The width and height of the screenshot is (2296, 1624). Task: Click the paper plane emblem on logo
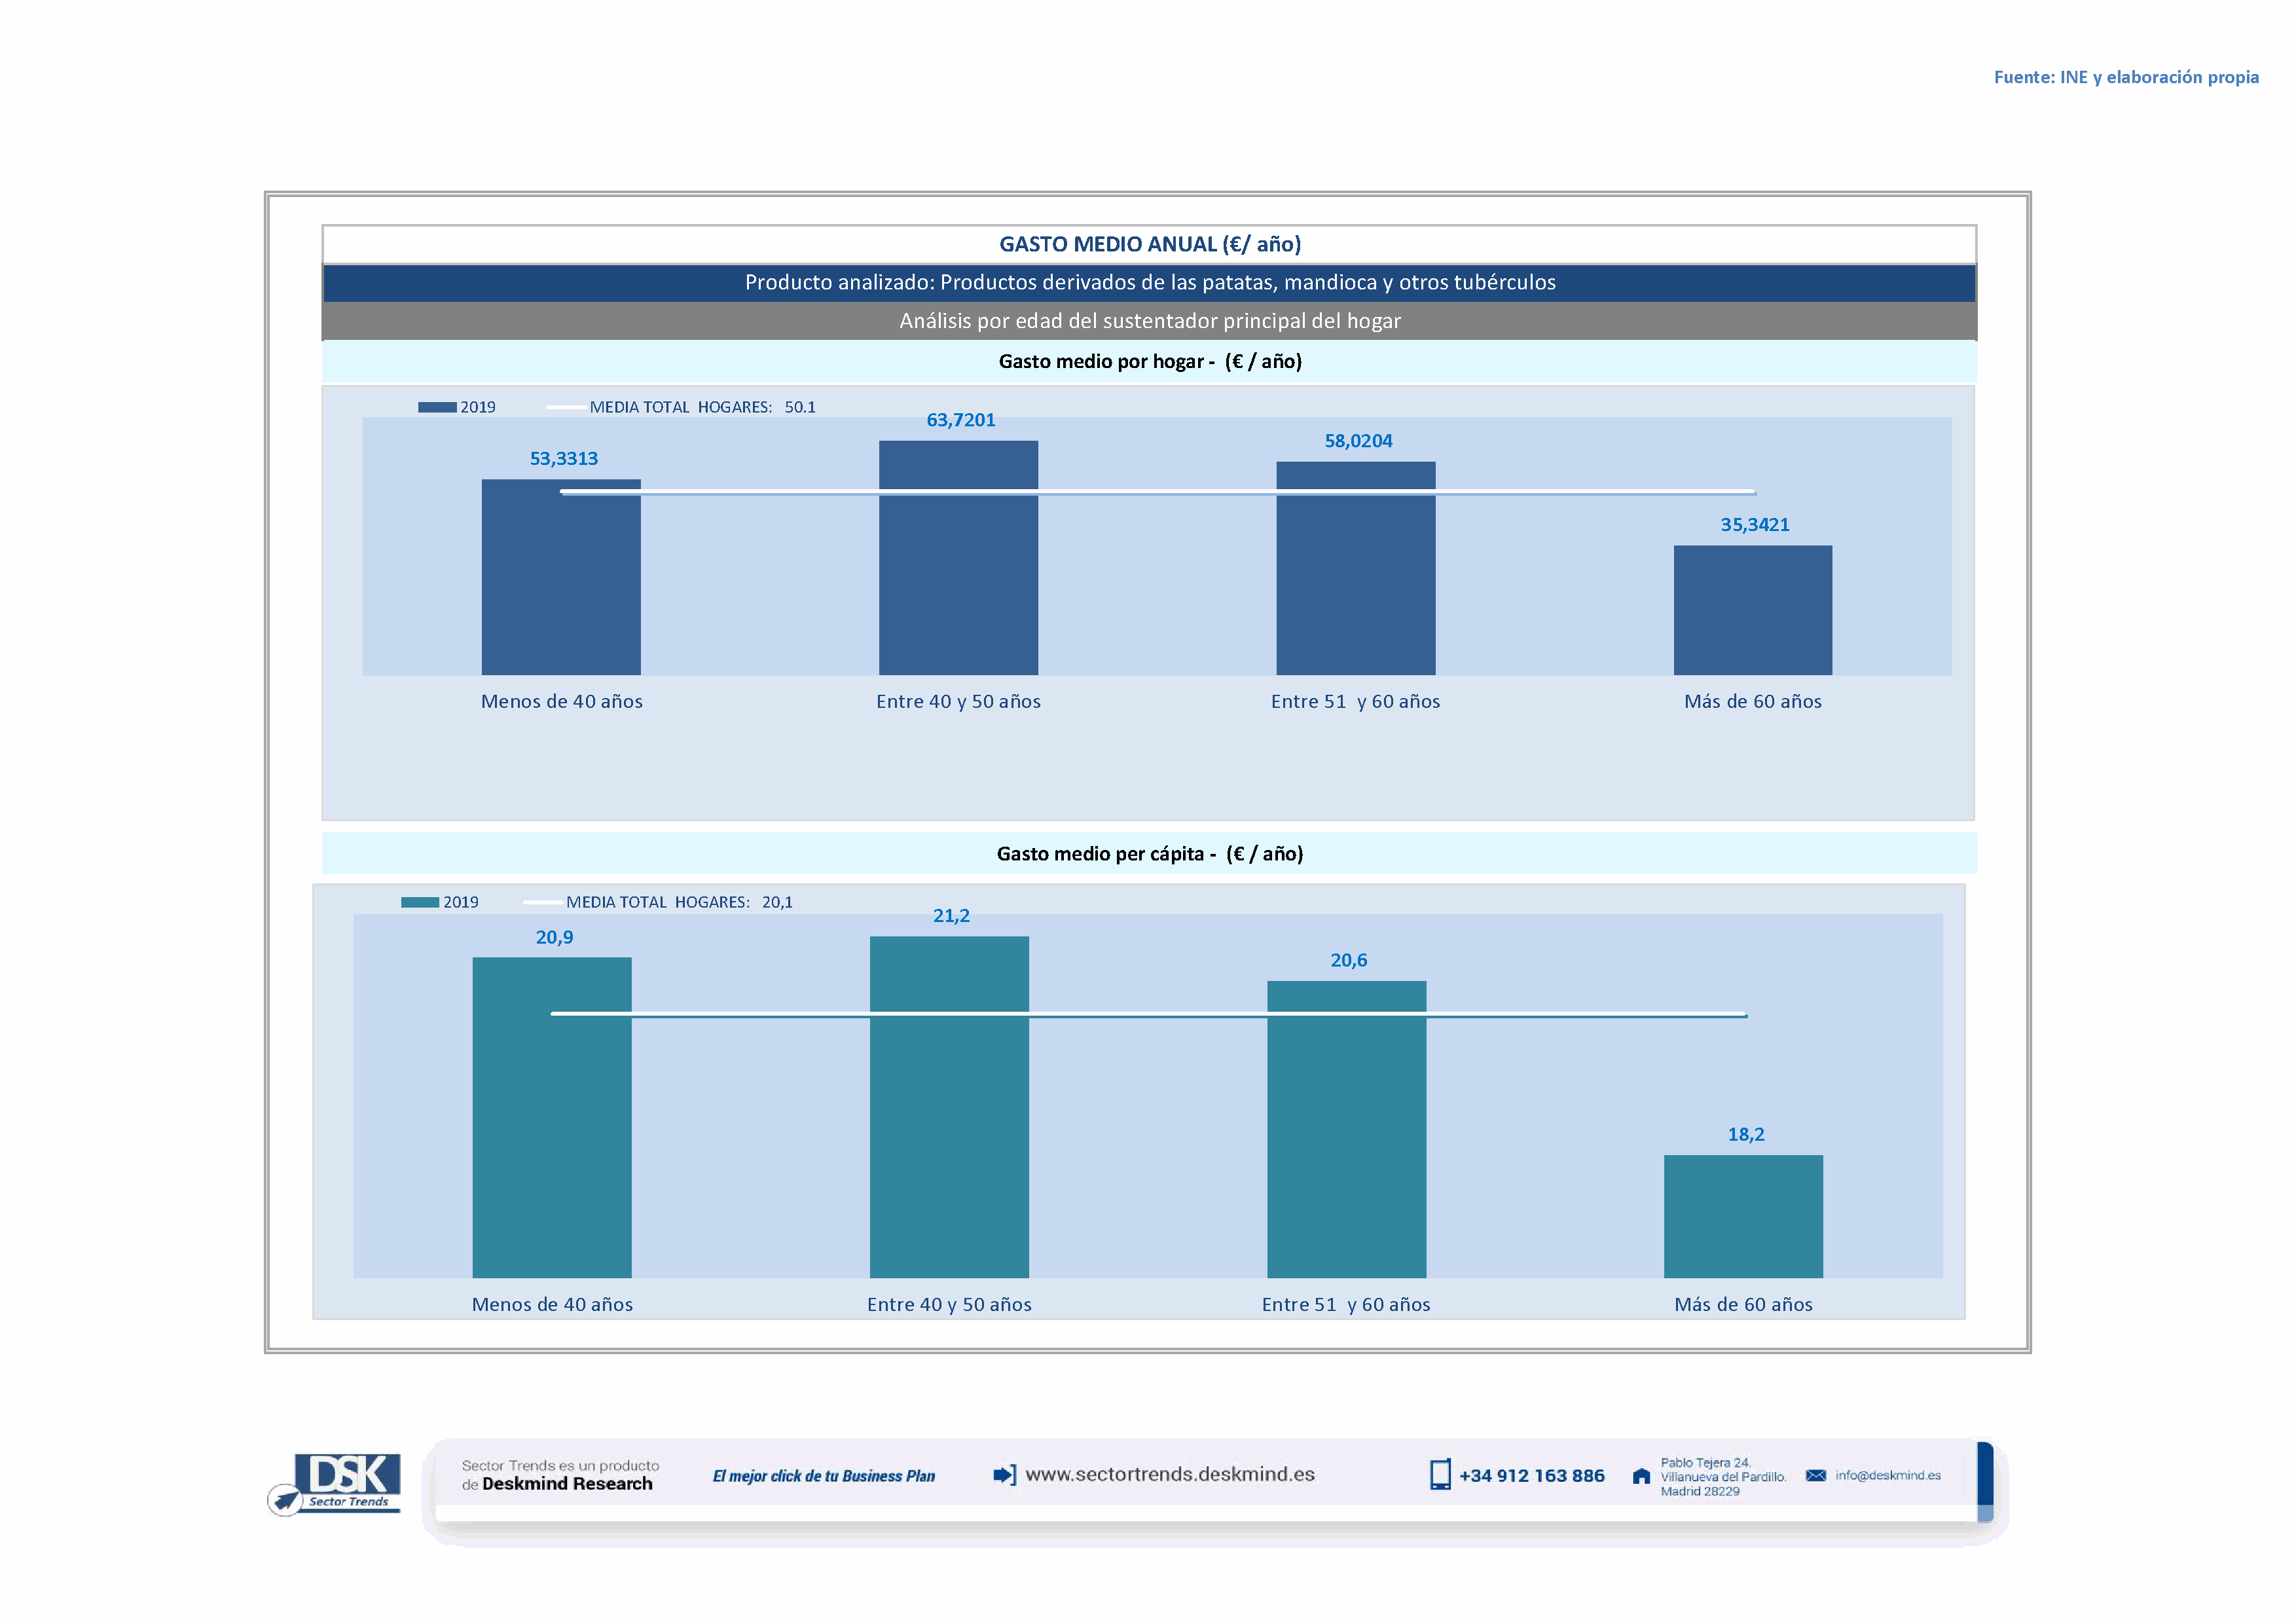point(285,1500)
